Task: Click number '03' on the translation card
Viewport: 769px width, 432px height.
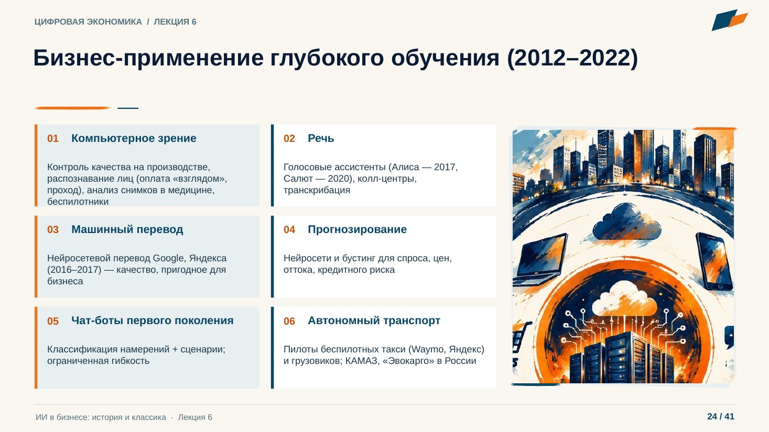Action: (x=53, y=229)
